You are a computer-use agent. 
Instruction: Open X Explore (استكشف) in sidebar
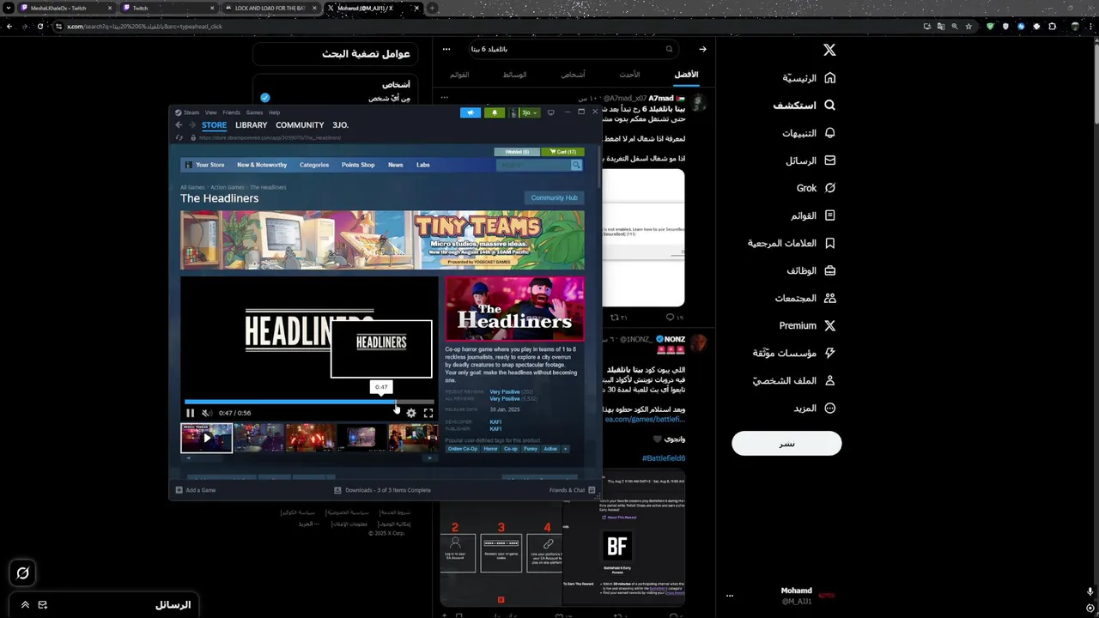tap(805, 106)
